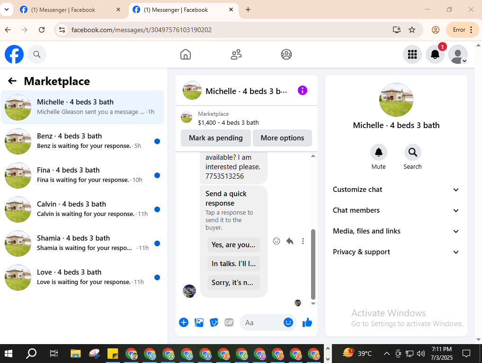Click chat scrollbar down arrow
The width and height of the screenshot is (482, 363).
313,303
